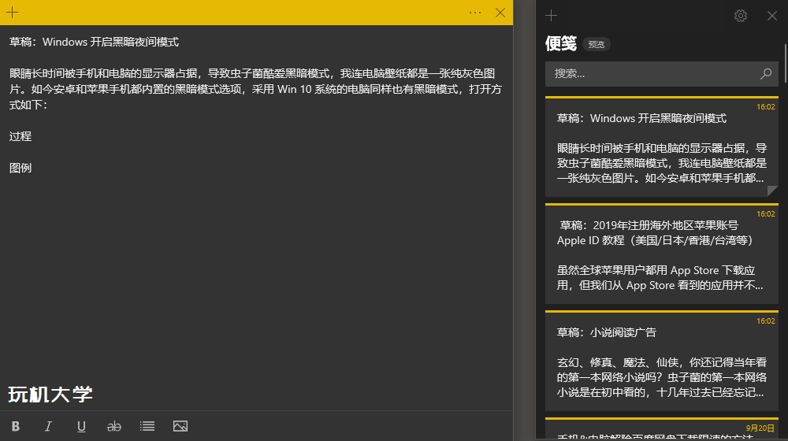Click the magnifier search icon
The height and width of the screenshot is (441, 788).
[x=766, y=74]
